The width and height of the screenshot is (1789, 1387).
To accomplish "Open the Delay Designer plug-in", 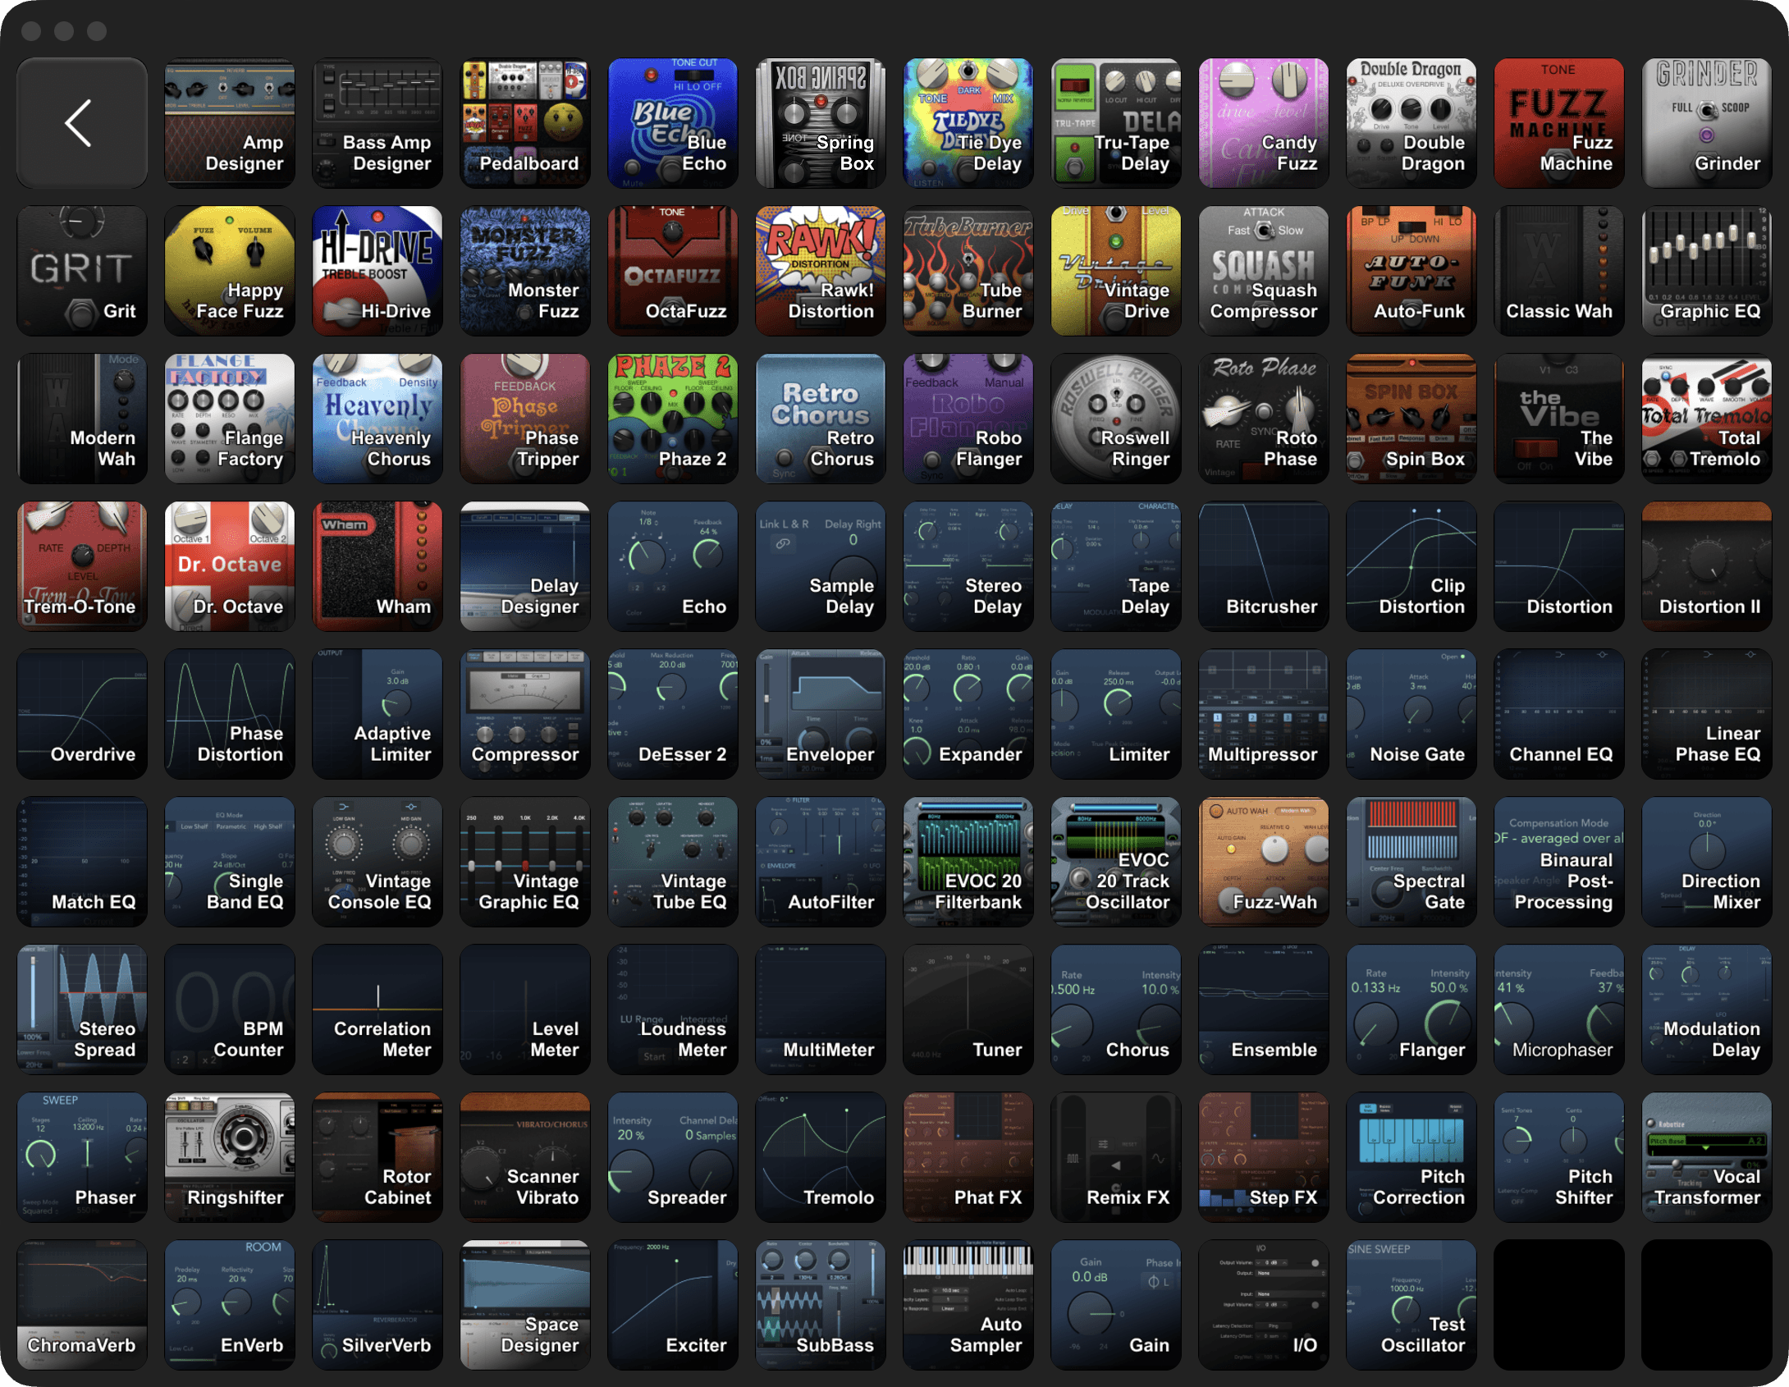I will (x=525, y=566).
